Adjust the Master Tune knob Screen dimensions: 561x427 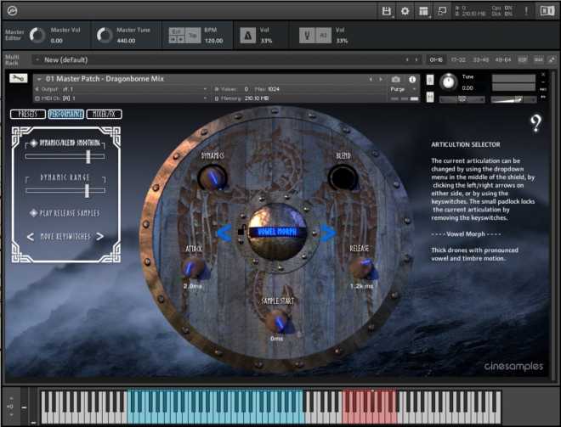105,36
